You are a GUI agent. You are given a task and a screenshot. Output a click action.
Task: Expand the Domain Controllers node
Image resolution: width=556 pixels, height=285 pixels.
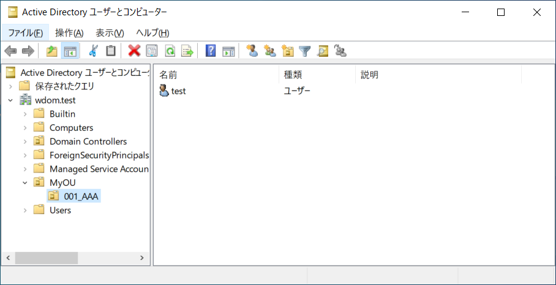tap(25, 142)
